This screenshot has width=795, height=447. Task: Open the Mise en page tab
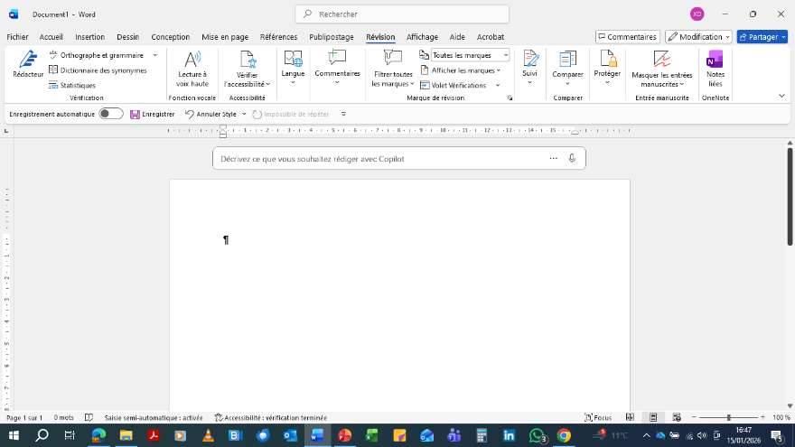(x=225, y=37)
